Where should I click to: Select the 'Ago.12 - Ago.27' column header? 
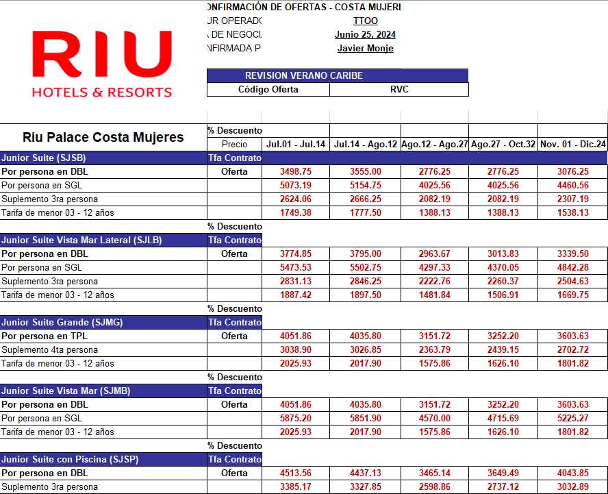coord(435,145)
